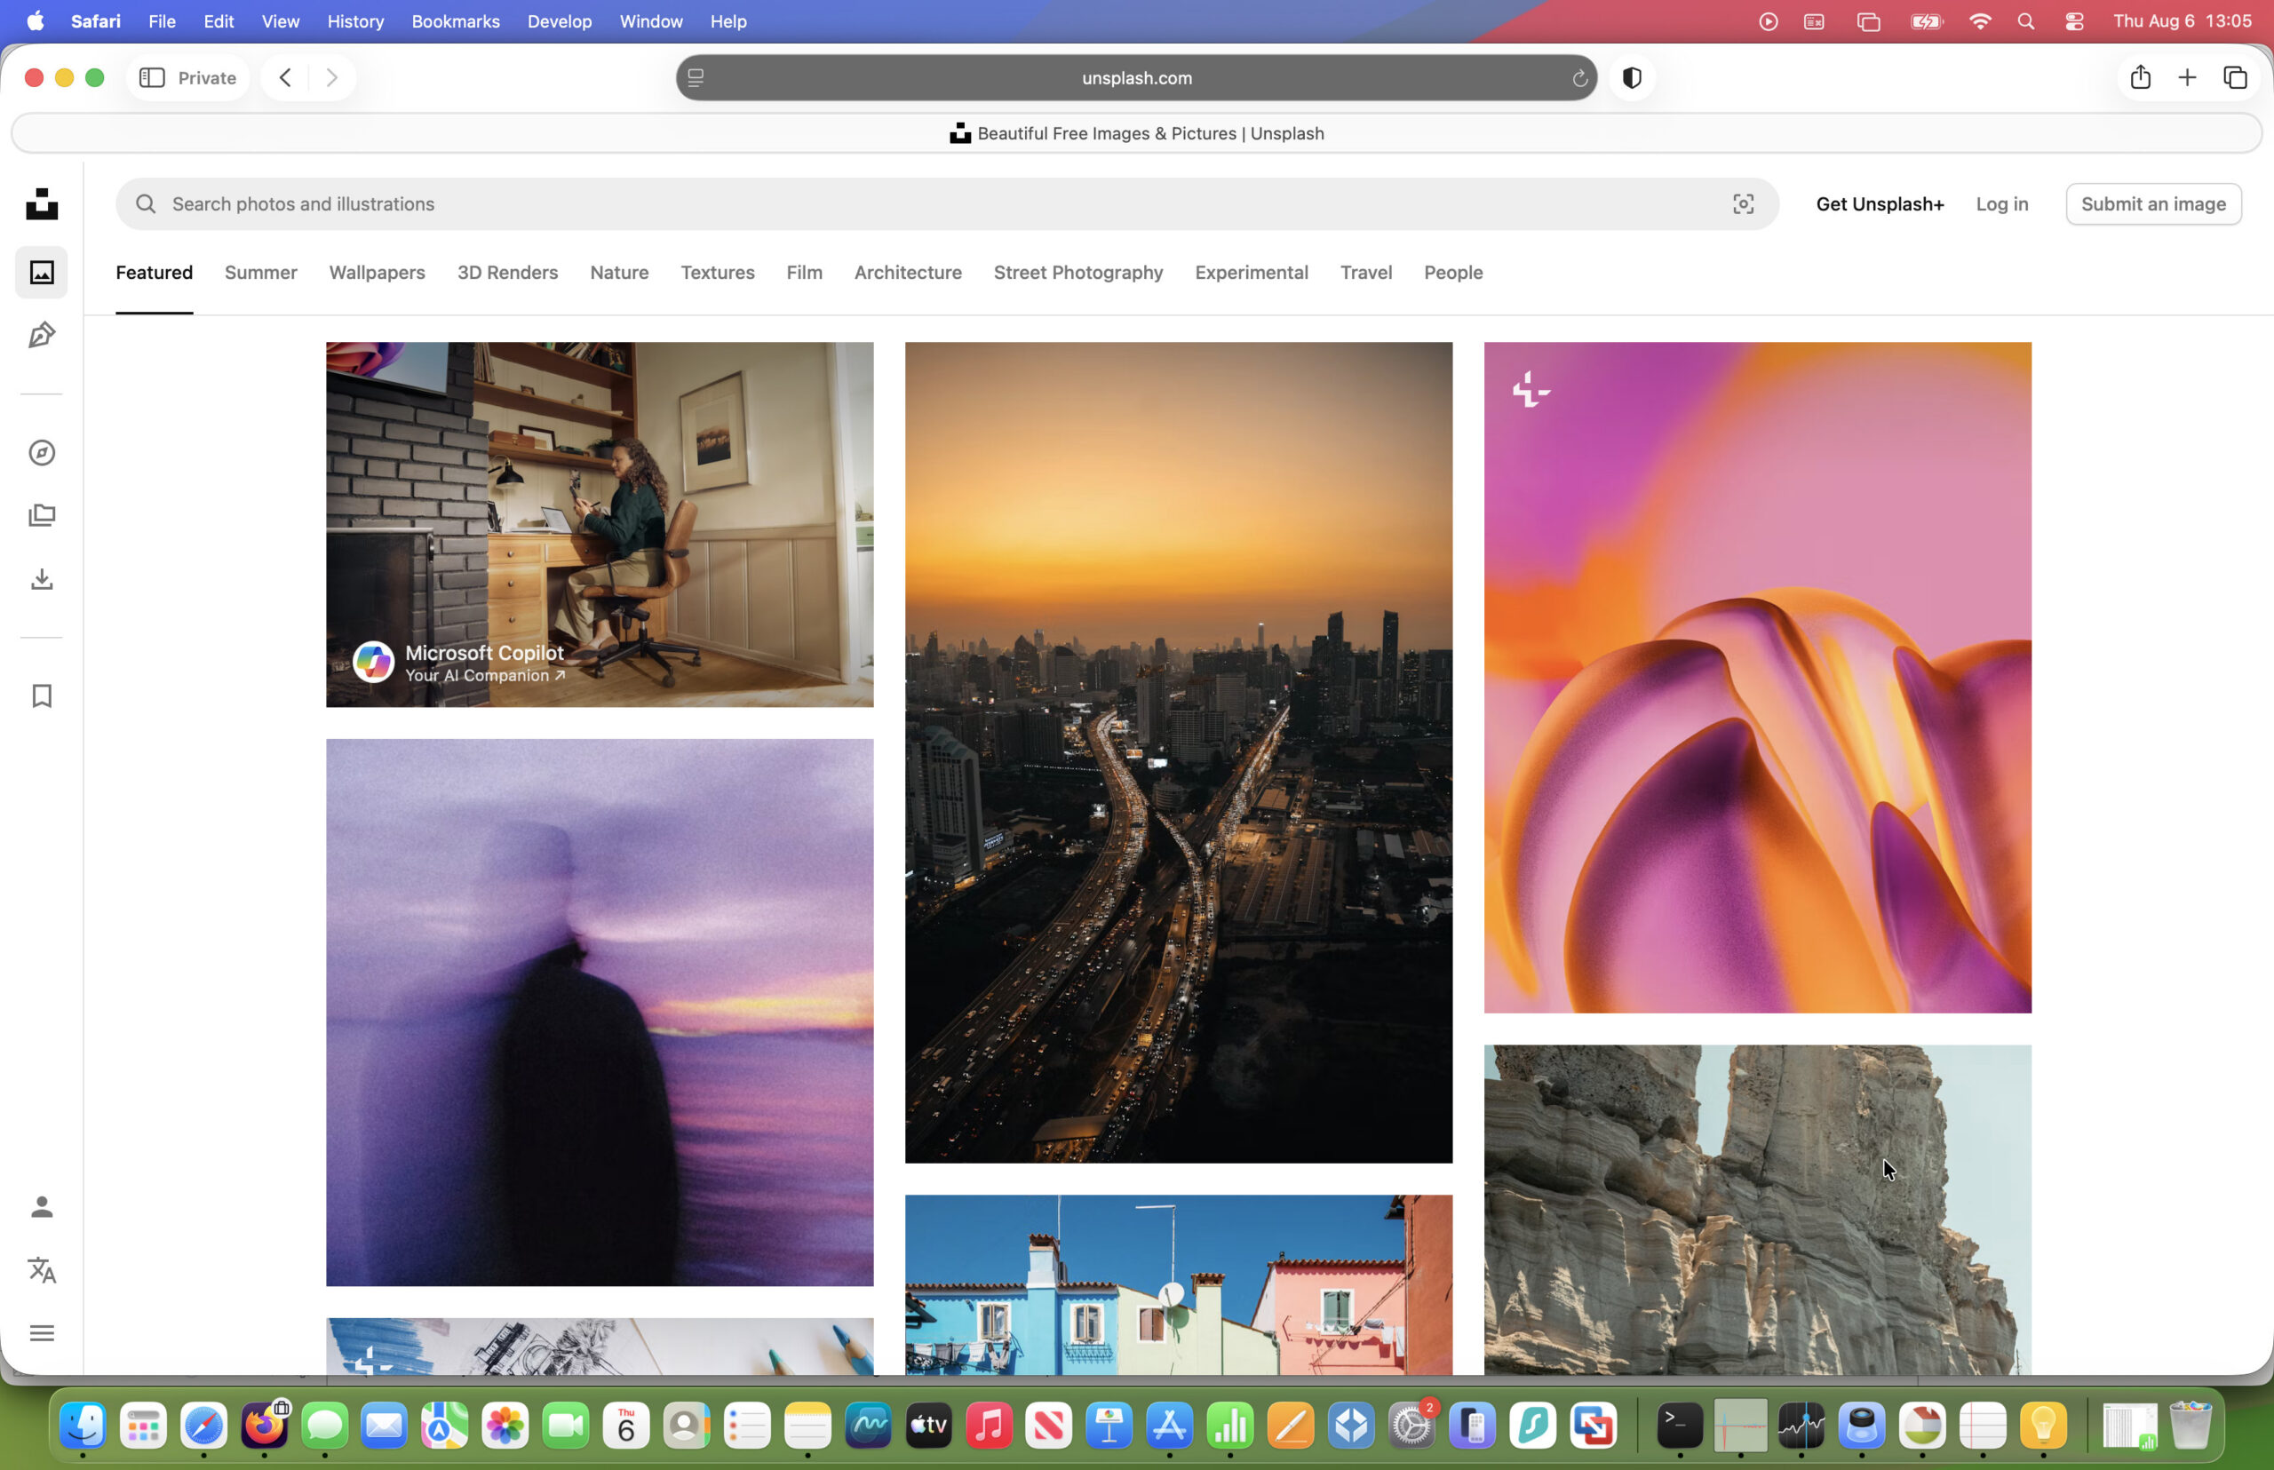
Task: Switch to the Textures tab
Action: tap(717, 272)
